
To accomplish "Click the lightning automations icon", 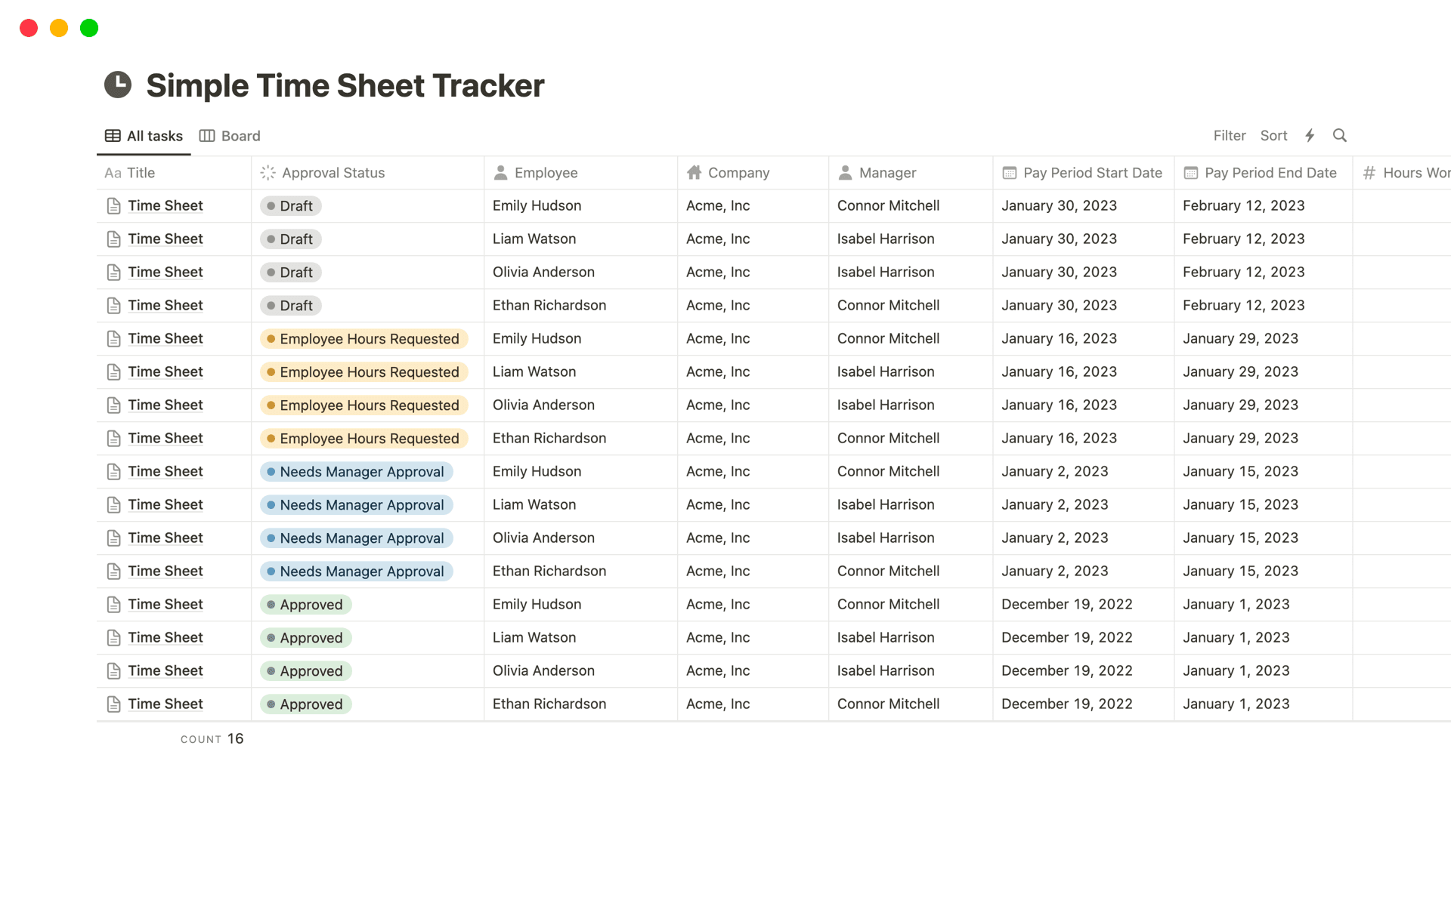I will tap(1310, 135).
